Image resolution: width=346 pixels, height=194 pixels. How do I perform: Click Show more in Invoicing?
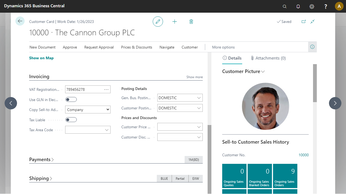coord(195,77)
